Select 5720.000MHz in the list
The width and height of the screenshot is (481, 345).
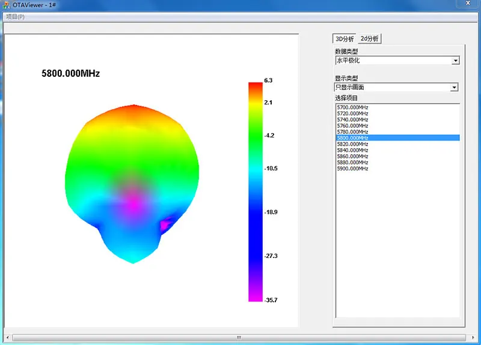pyautogui.click(x=397, y=113)
